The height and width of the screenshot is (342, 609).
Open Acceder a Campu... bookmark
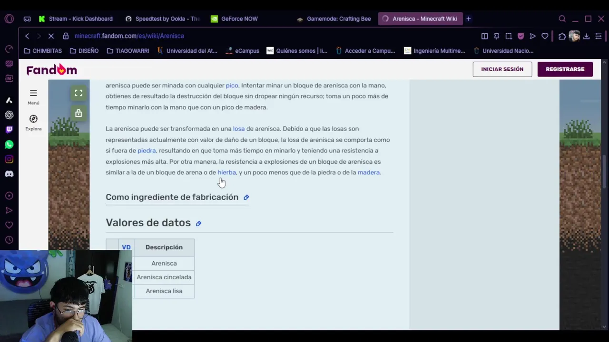[365, 51]
